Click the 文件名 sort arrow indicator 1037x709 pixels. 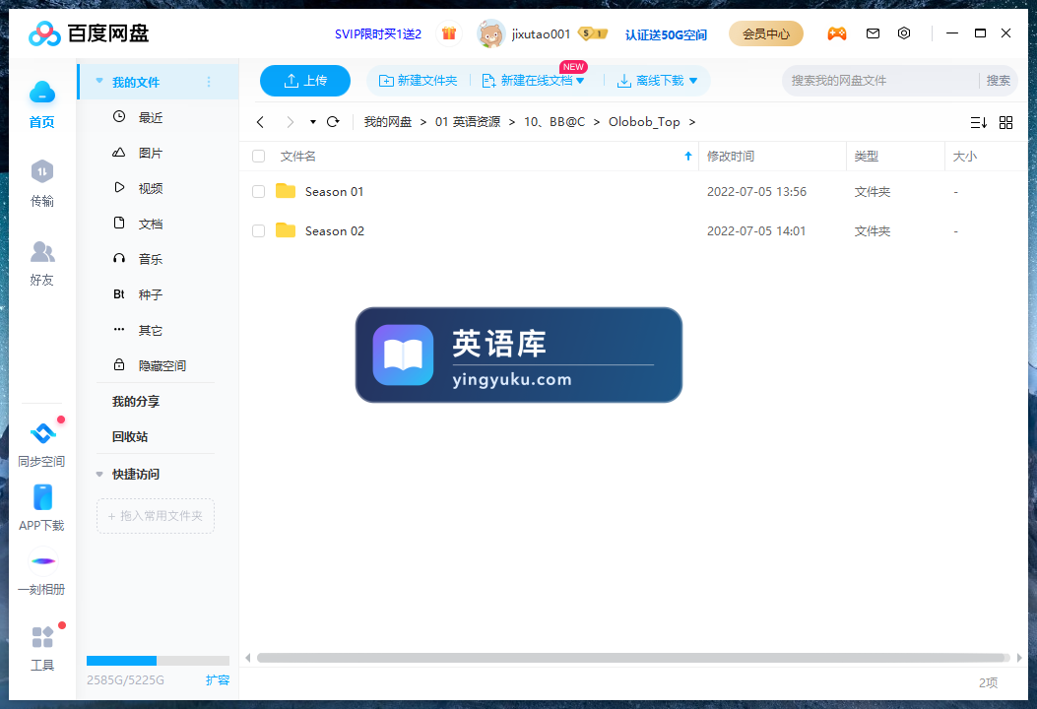[687, 157]
